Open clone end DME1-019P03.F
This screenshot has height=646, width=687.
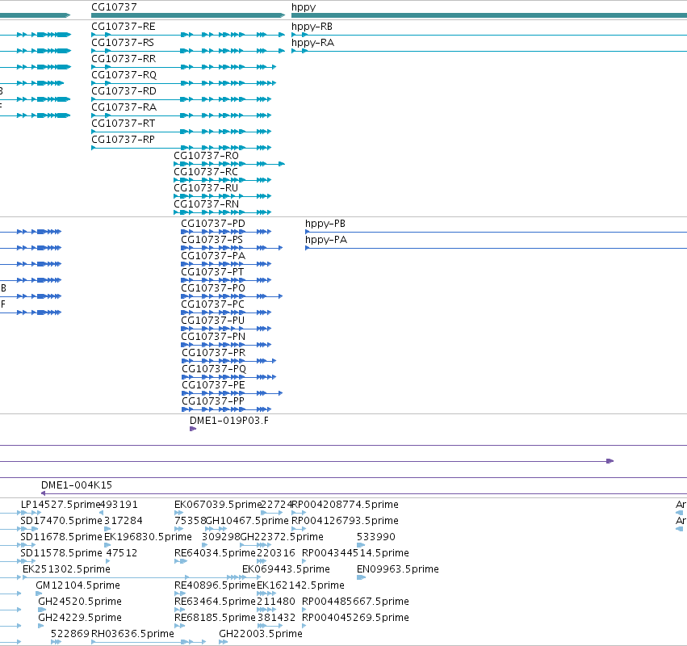(x=229, y=421)
